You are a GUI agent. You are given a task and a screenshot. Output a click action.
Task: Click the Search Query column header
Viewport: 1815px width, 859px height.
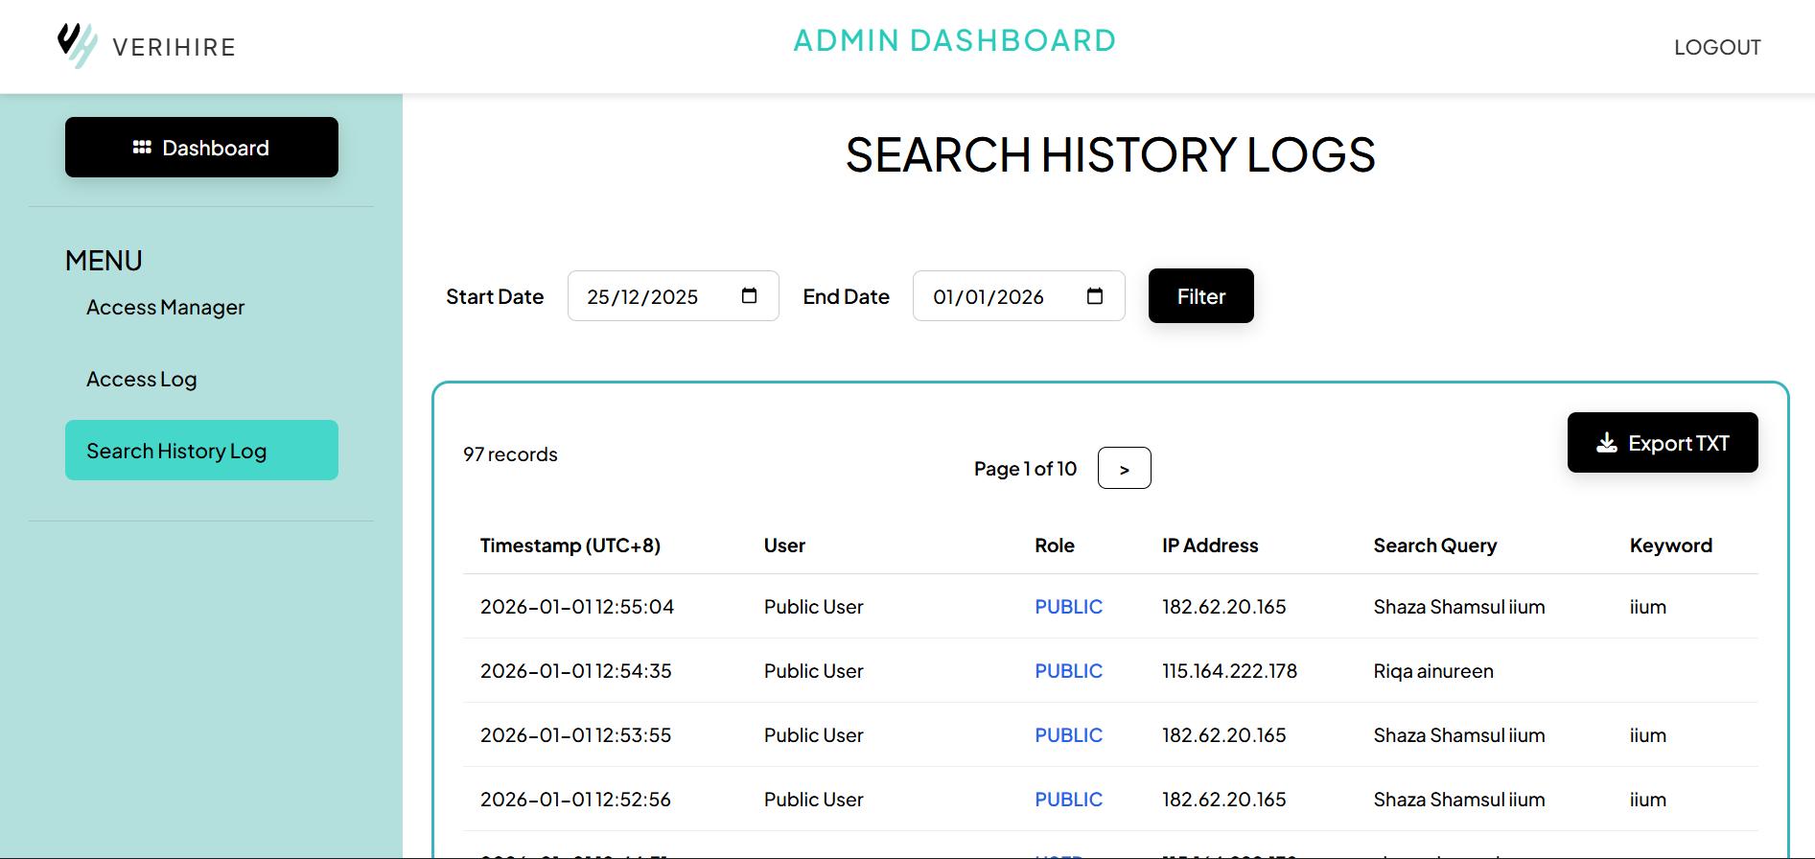[x=1434, y=546]
